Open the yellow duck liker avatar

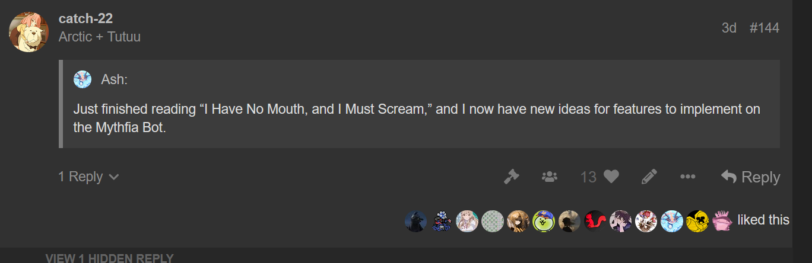pos(697,221)
